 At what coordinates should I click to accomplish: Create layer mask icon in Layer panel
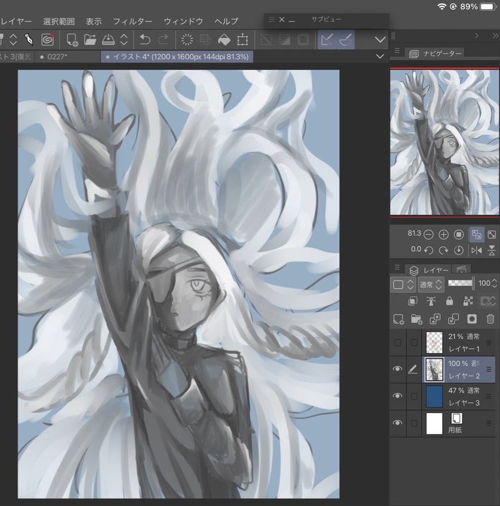tap(472, 319)
